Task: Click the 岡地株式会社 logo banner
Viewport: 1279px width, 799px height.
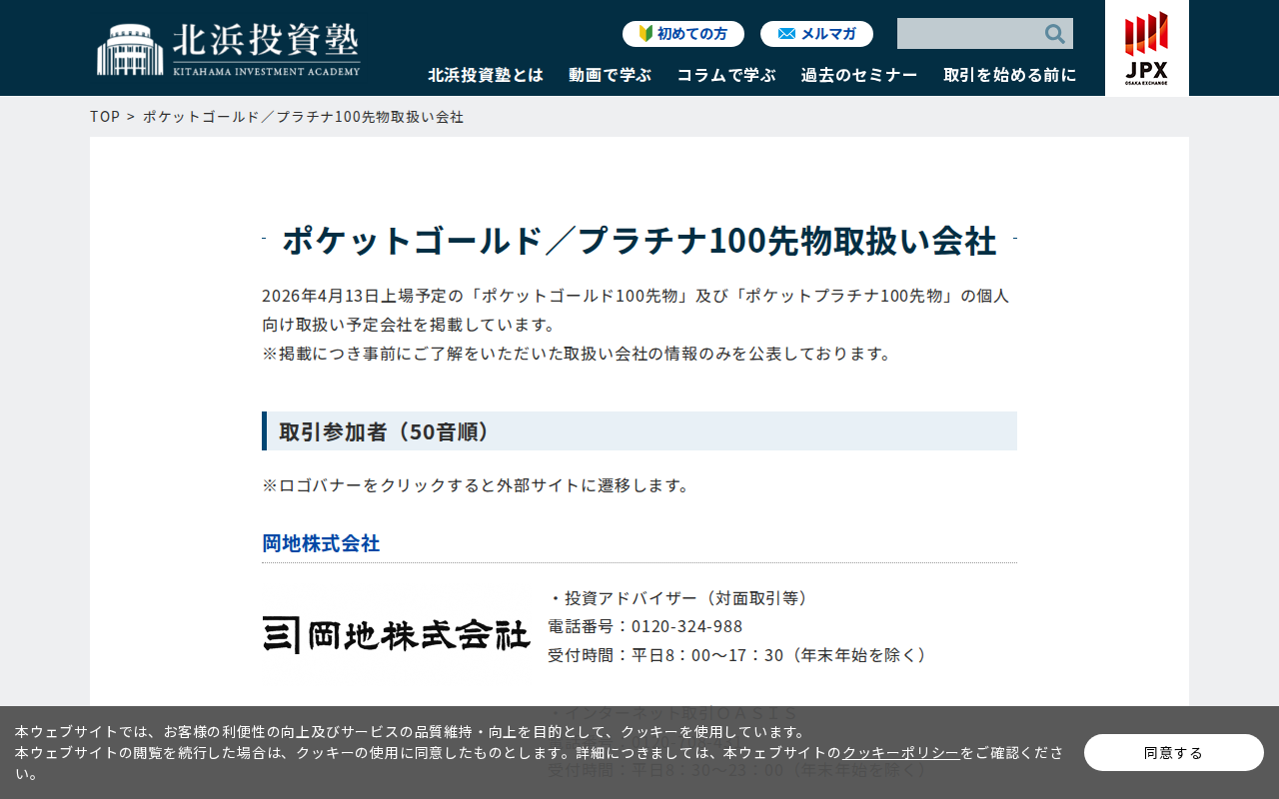Action: pos(397,635)
